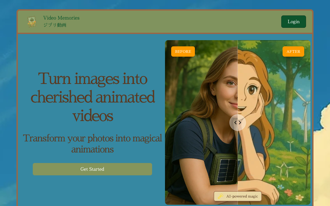Click the AI-powered magic badge

click(238, 196)
